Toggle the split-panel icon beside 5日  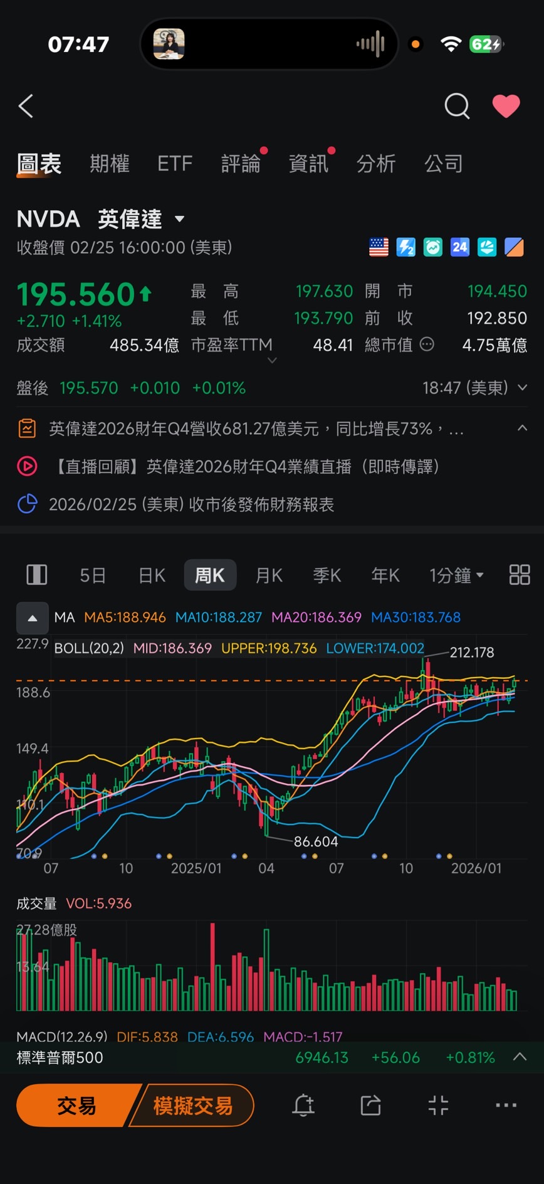point(36,575)
